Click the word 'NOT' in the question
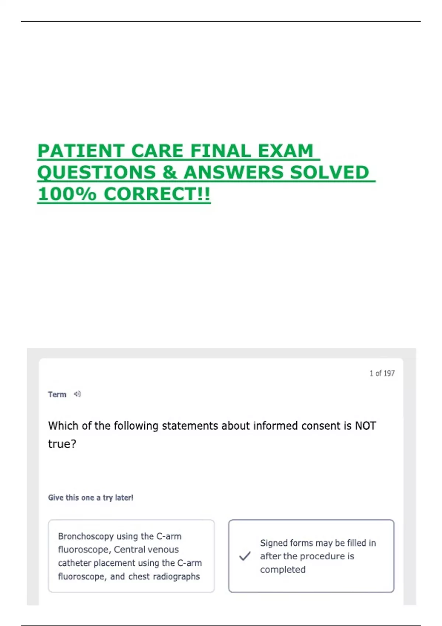The height and width of the screenshot is (626, 442). [x=365, y=426]
